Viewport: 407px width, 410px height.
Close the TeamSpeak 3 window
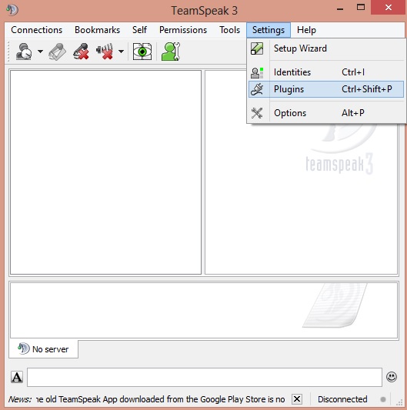point(389,8)
